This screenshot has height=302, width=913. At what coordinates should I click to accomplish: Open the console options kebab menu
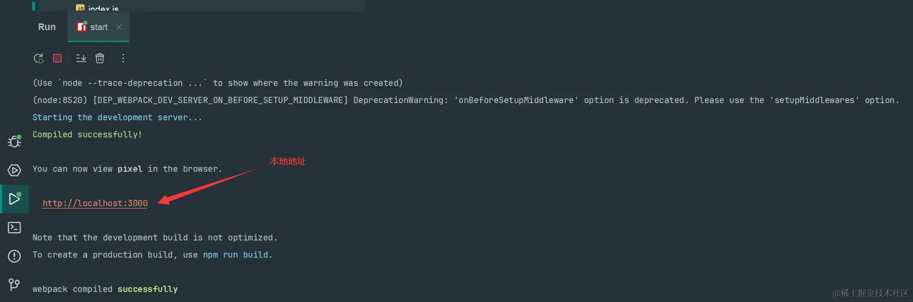pos(123,58)
